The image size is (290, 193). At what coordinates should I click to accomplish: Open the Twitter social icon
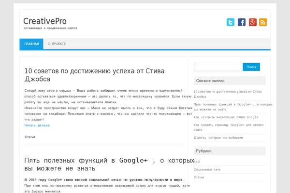[231, 22]
